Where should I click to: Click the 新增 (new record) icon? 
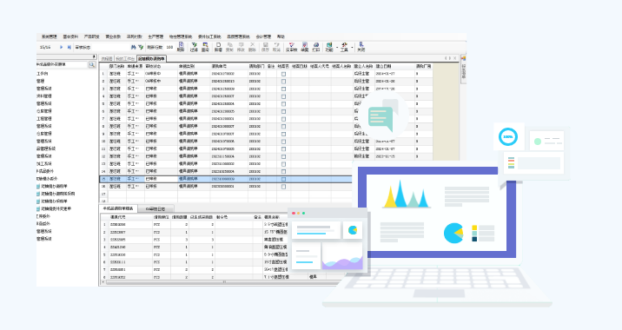point(218,47)
